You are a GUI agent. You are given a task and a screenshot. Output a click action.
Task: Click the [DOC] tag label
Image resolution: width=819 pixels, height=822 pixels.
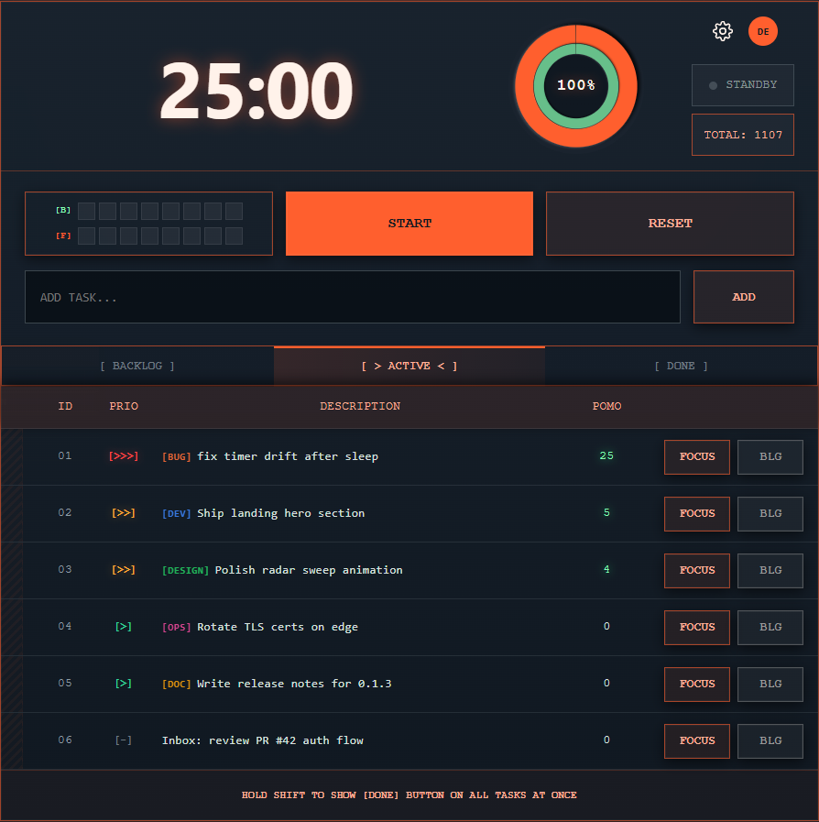(177, 685)
